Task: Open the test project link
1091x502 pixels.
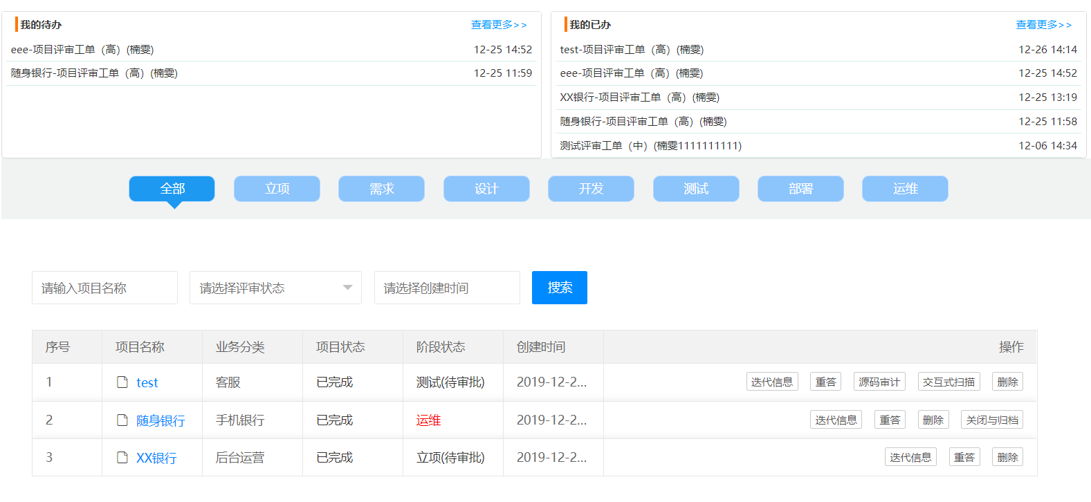Action: 147,382
